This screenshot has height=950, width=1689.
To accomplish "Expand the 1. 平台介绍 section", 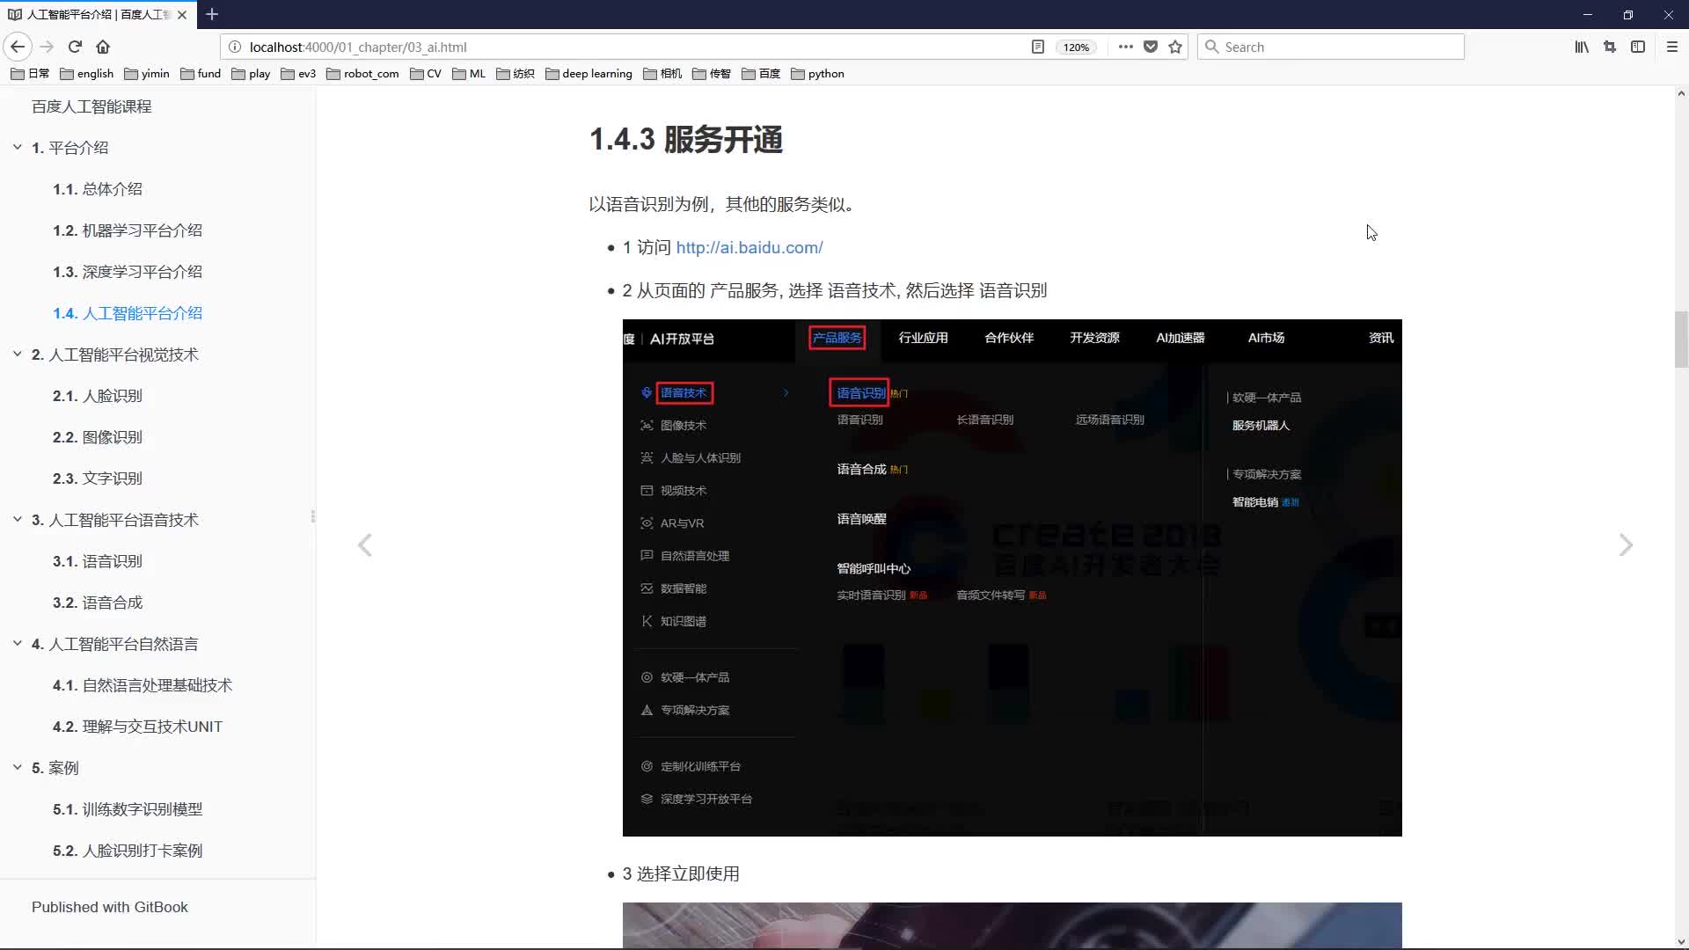I will tap(18, 147).
